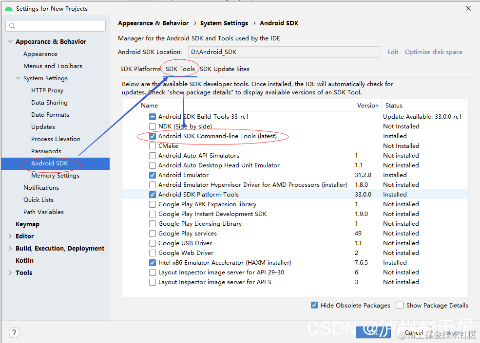Select Passwords settings item
The height and width of the screenshot is (343, 480).
coord(46,151)
